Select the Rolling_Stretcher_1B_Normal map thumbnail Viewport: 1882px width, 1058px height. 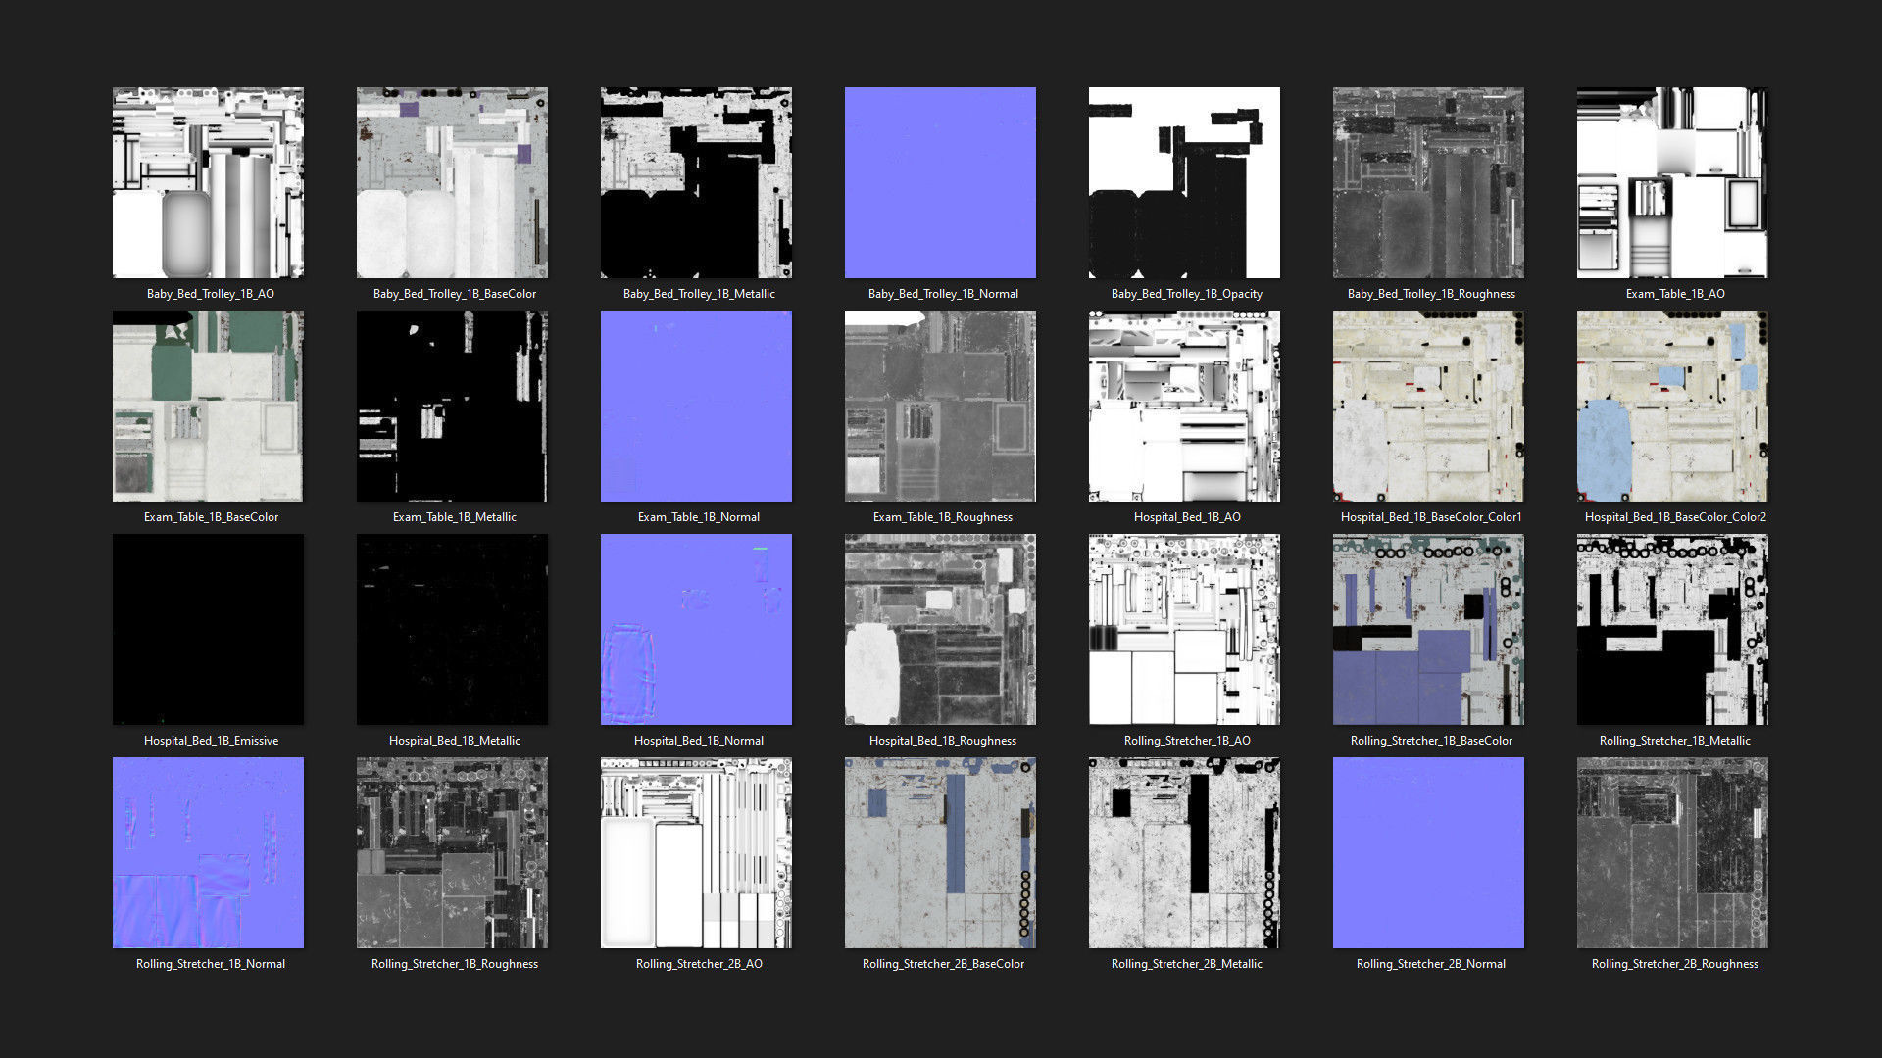(x=208, y=852)
